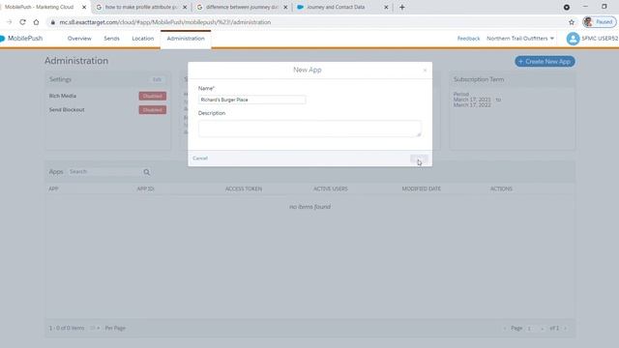619x348 pixels.
Task: Click the save button in New App dialog
Action: click(419, 159)
